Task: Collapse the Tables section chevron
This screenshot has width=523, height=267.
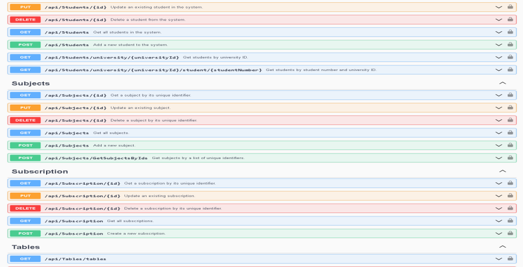Action: 502,247
